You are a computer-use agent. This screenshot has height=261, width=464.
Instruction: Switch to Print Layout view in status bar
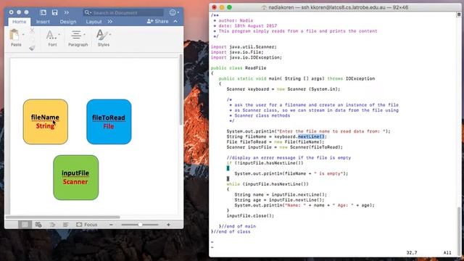(25, 225)
